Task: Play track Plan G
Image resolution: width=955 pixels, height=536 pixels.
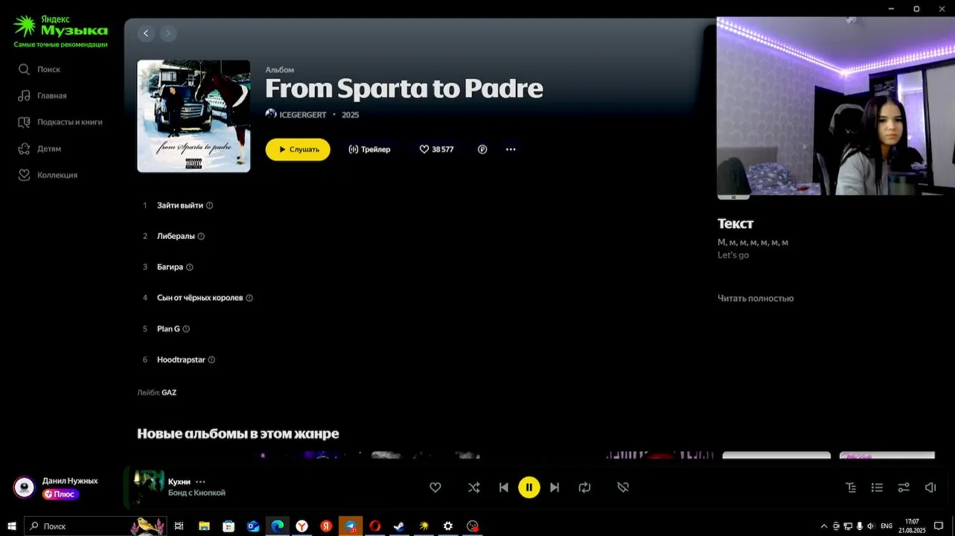Action: 168,328
